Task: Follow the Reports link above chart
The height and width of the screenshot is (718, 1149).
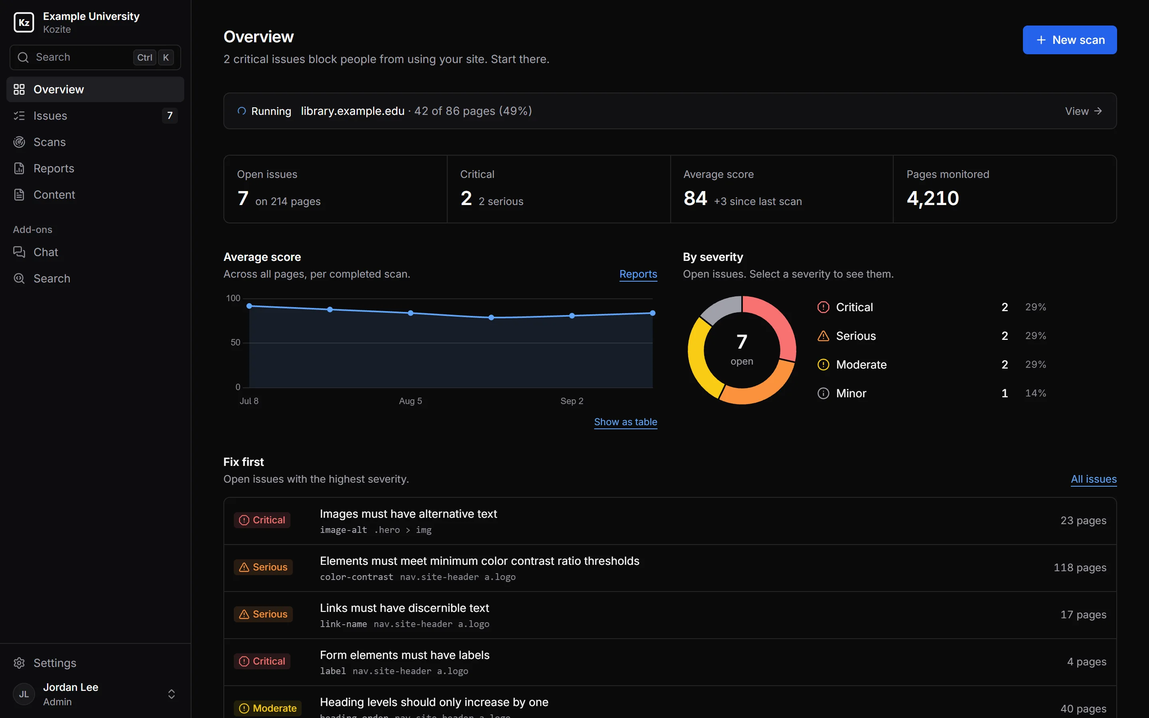Action: coord(638,274)
